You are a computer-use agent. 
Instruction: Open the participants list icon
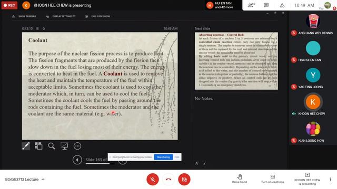[251, 5]
